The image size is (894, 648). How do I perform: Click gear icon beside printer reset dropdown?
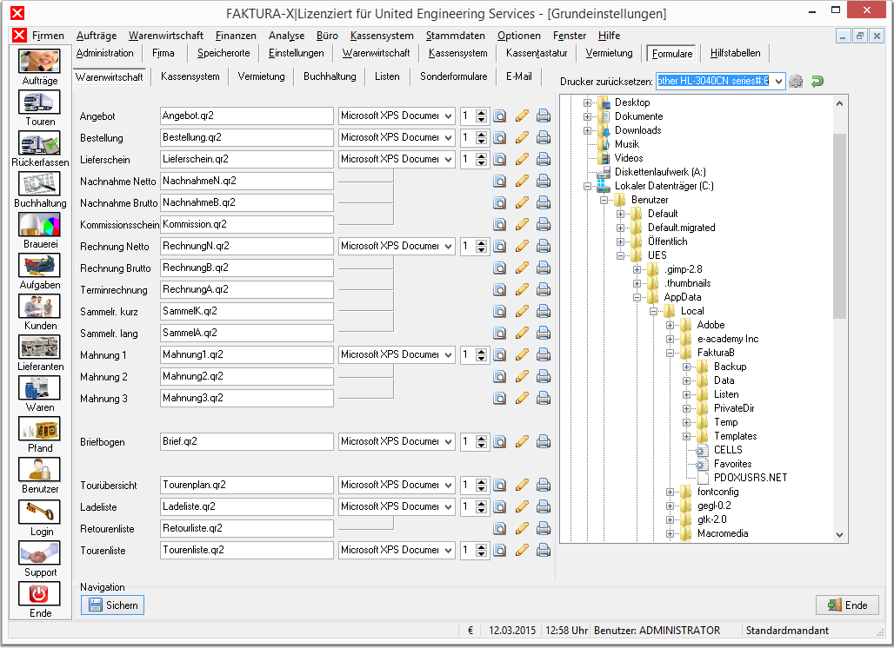tap(796, 82)
